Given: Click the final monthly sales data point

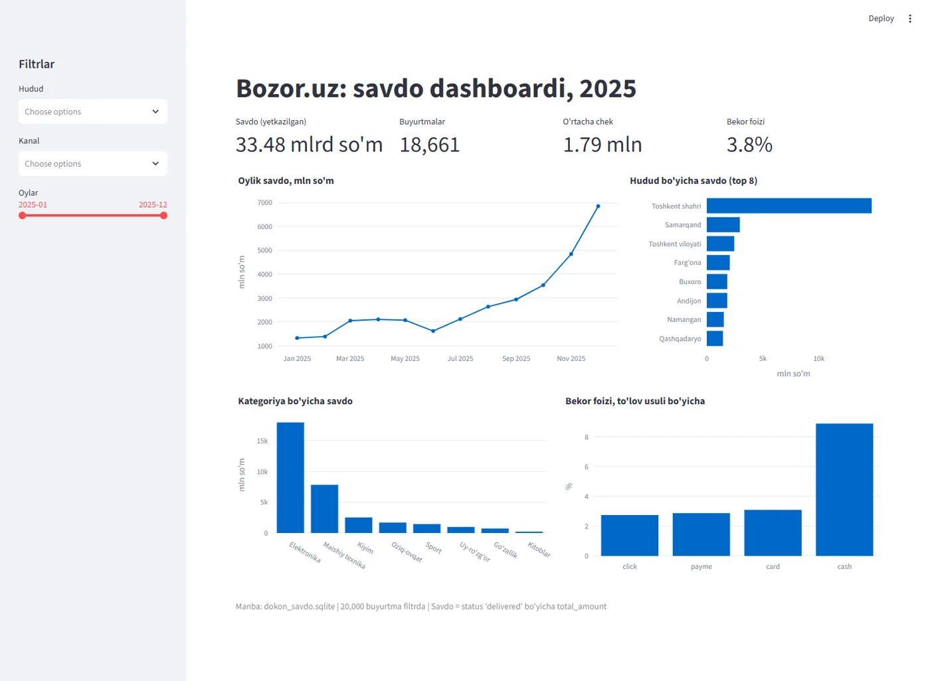Looking at the screenshot, I should point(598,206).
